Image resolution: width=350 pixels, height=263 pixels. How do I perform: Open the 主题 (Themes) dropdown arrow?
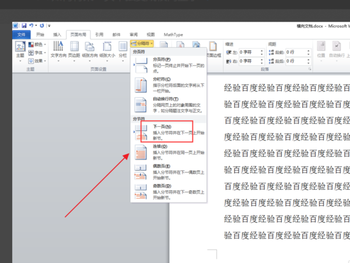click(20, 61)
